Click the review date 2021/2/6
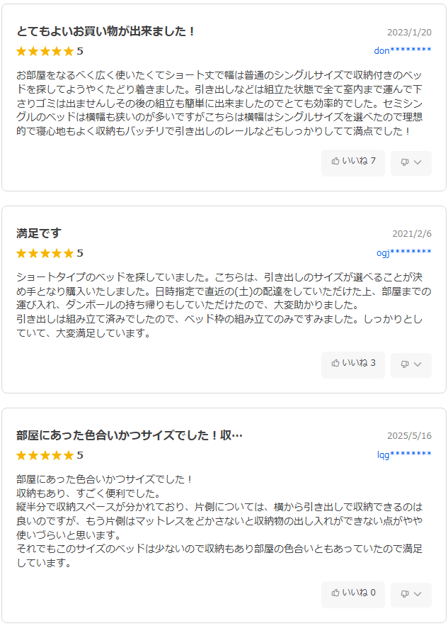The height and width of the screenshot is (626, 448). pos(412,234)
